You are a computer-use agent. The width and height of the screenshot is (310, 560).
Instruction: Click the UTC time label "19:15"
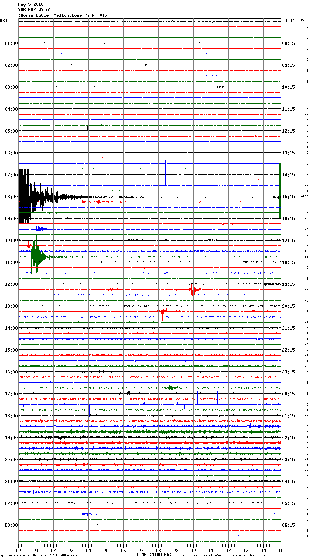288,284
